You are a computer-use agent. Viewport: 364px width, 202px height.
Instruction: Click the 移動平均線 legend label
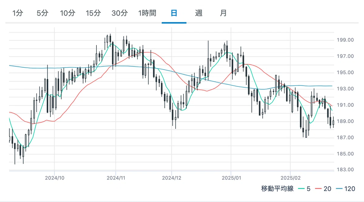tap(277, 189)
